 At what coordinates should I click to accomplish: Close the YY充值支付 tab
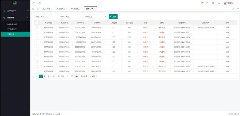tap(82, 9)
